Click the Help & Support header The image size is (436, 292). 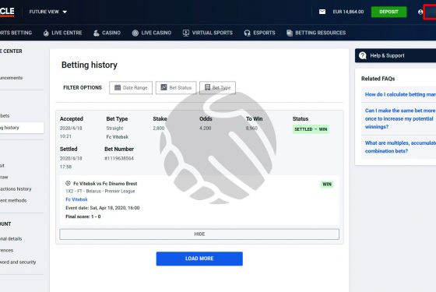(396, 55)
